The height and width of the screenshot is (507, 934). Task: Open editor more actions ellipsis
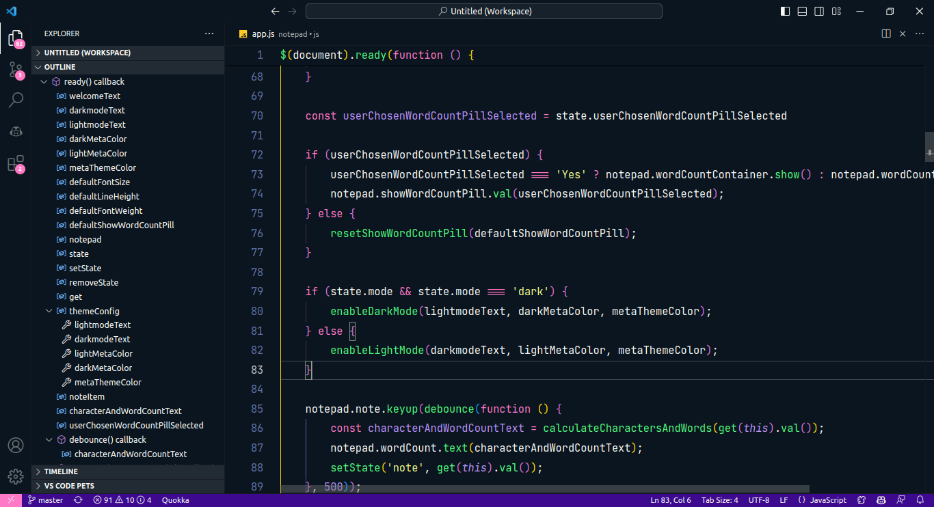pos(919,33)
